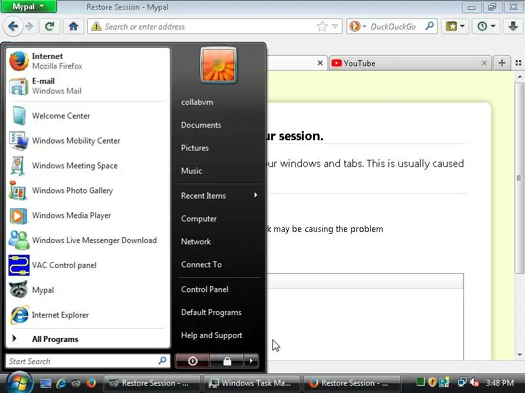525x393 pixels.
Task: Open Windows Mobility Center
Action: click(x=88, y=141)
